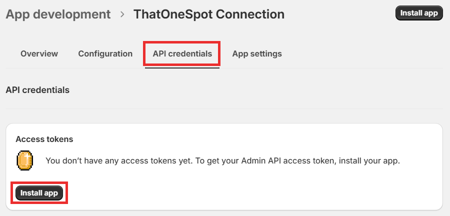This screenshot has height=216, width=450.
Task: Click the divider under API credentials heading
Action: click(225, 108)
